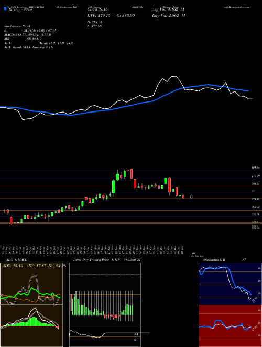Click the 362.62 price axis label
The height and width of the screenshot is (347, 262).
(x=255, y=207)
